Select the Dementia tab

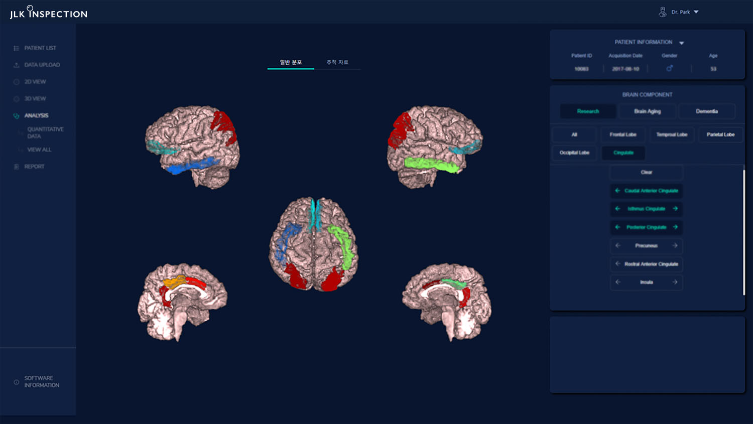tap(707, 111)
